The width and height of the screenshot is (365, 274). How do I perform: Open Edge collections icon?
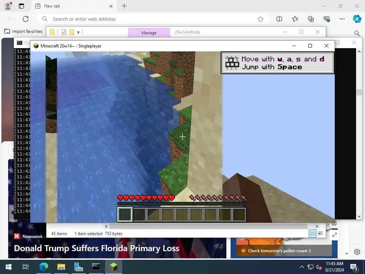coord(311,19)
